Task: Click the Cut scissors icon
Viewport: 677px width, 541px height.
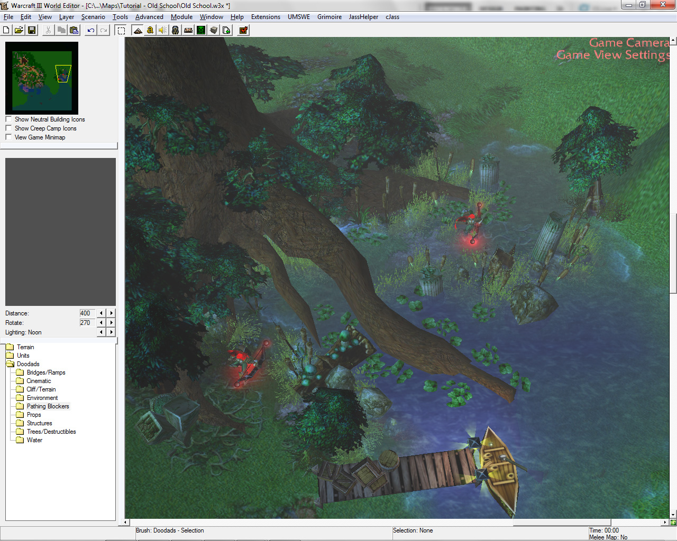Action: click(x=49, y=30)
